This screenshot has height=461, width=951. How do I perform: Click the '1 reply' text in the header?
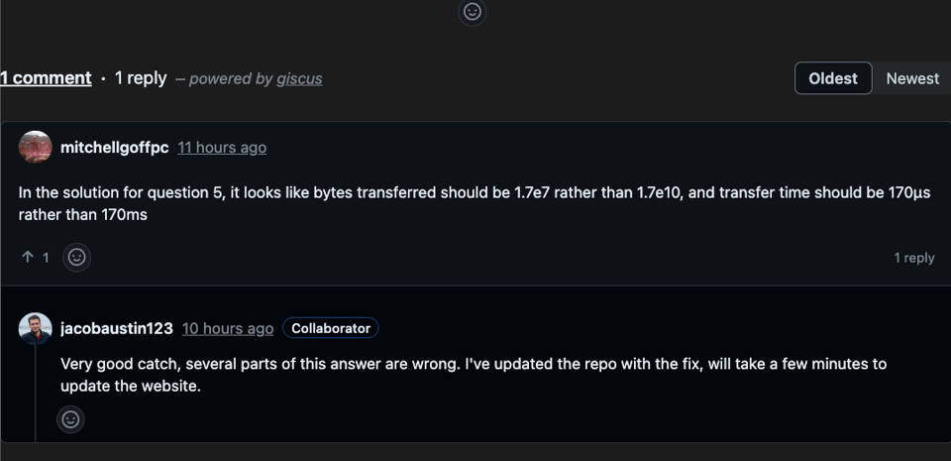[141, 78]
